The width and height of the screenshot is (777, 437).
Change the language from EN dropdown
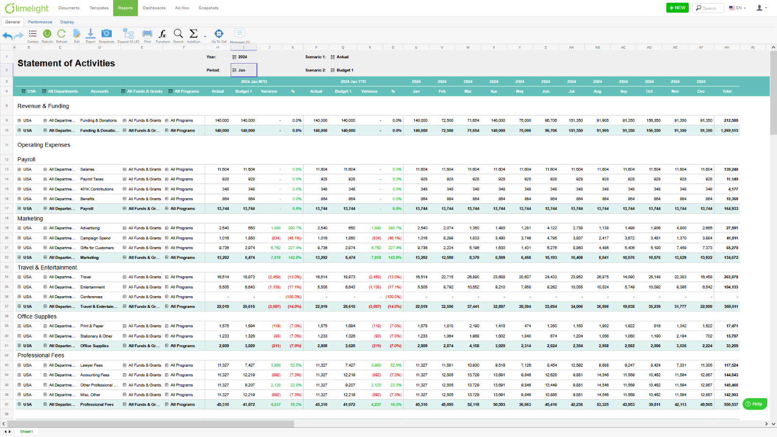pos(737,8)
